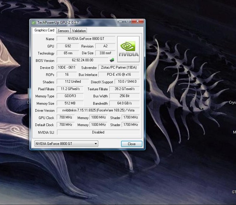Click the Bus Interface field PCI-E x16 @ x16
Image resolution: width=236 pixels, height=205 pixels.
[119, 74]
